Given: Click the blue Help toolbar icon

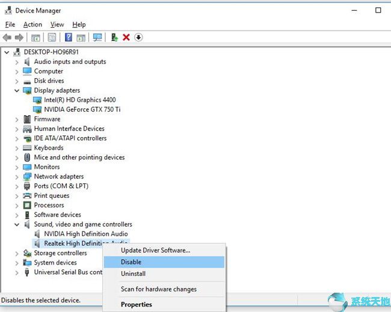Looking at the screenshot, I should (69, 37).
